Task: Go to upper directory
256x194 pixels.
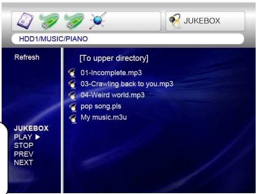Action: 114,59
